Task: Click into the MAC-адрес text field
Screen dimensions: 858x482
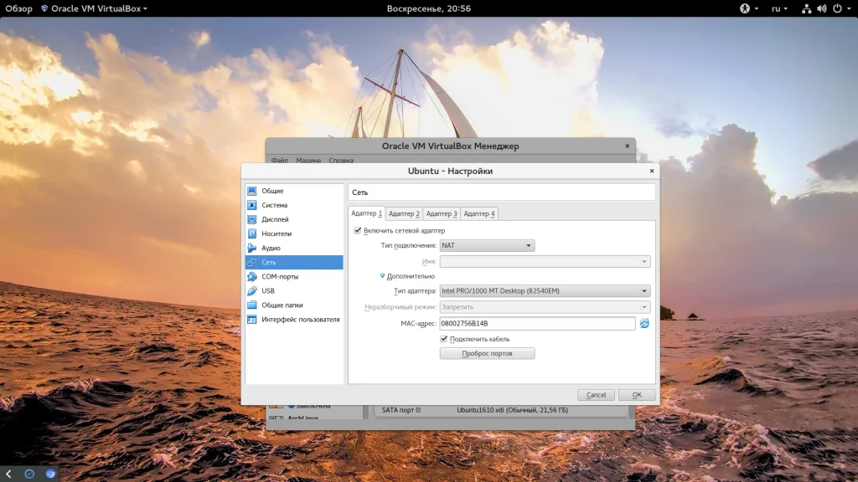Action: 536,324
